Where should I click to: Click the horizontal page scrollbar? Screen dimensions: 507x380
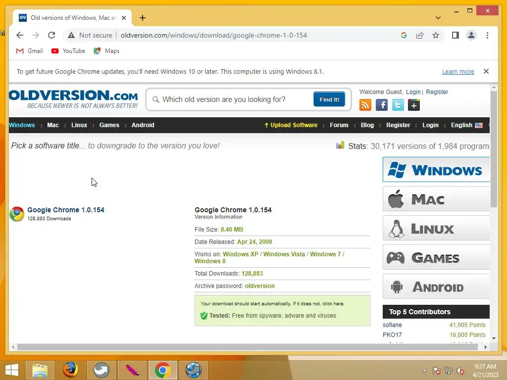click(248, 347)
